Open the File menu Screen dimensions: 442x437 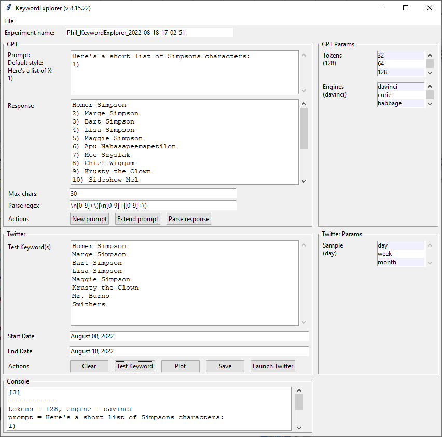[9, 21]
